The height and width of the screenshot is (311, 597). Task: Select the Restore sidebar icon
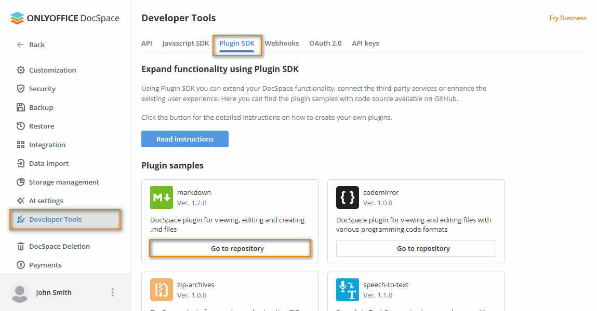tap(20, 126)
